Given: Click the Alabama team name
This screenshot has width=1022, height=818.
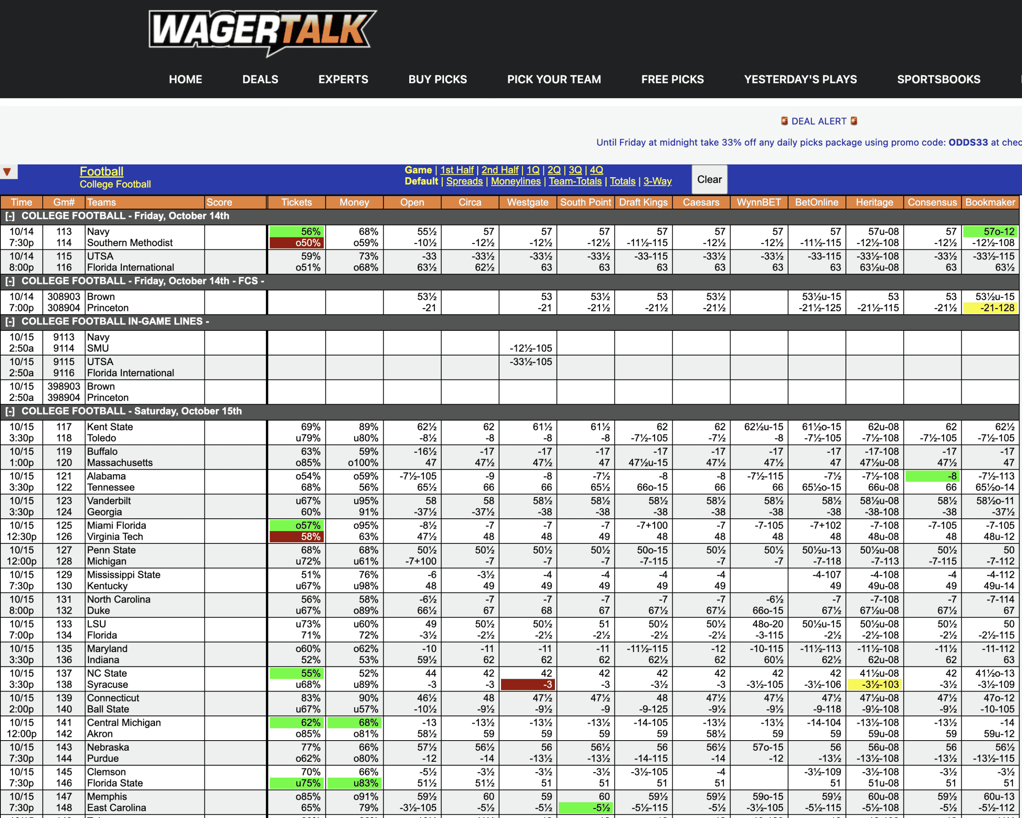Looking at the screenshot, I should [106, 476].
